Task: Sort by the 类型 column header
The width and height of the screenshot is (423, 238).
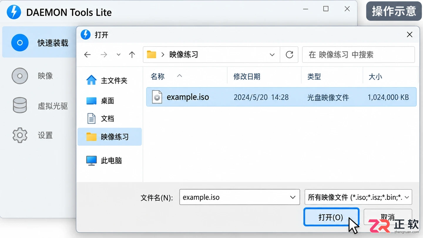Action: 314,77
